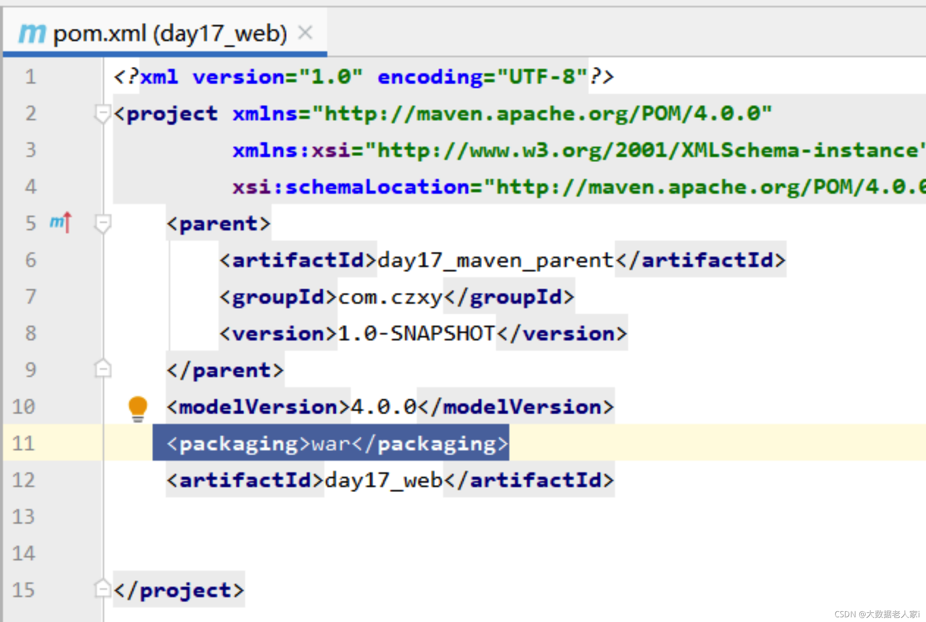Click the text com.czxy
Viewport: 926px width, 622px height.
click(x=390, y=297)
